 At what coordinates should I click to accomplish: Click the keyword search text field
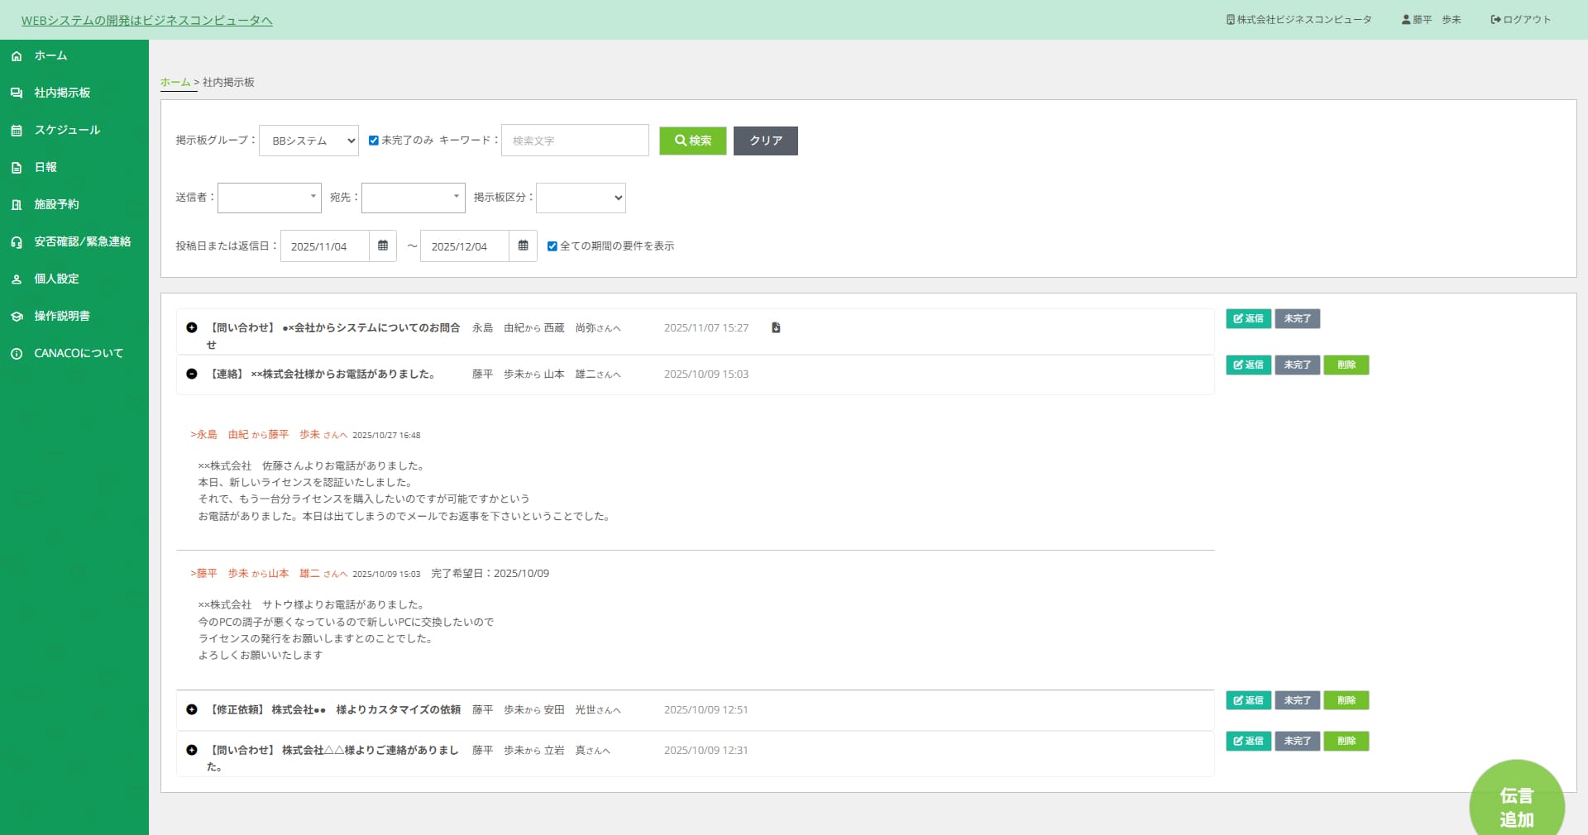coord(575,141)
